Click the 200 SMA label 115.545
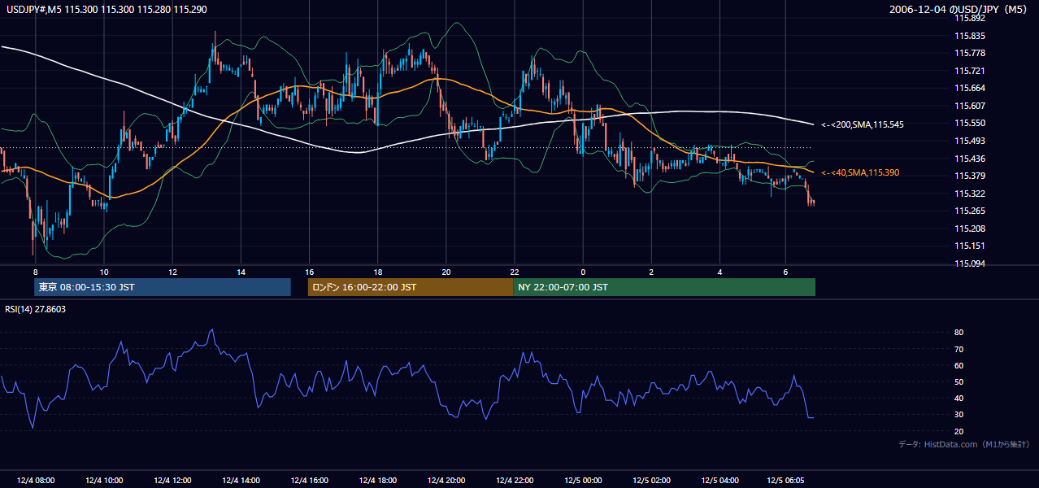This screenshot has width=1039, height=488. [863, 124]
